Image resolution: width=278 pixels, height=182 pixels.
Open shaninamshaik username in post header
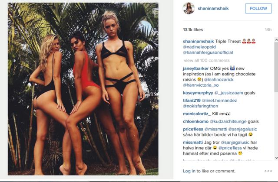pos(213,8)
